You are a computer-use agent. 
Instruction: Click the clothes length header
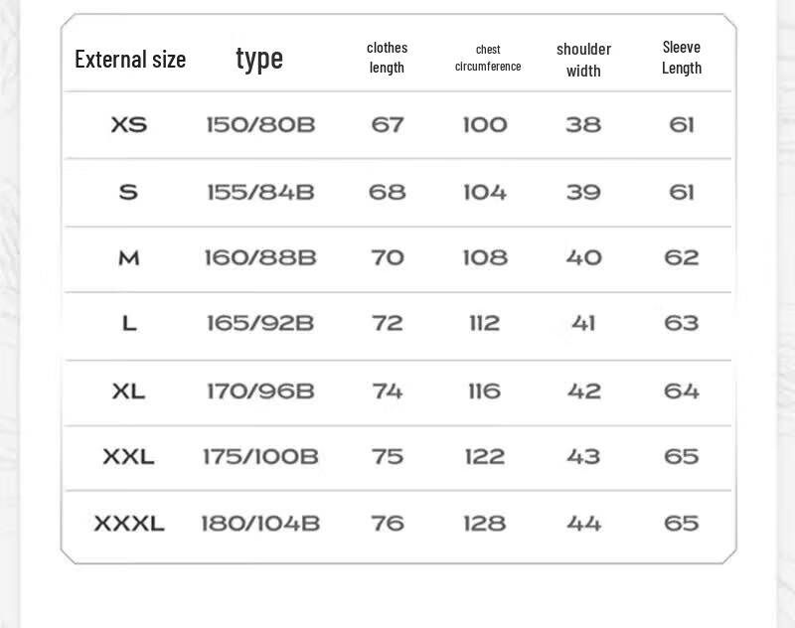pos(387,58)
